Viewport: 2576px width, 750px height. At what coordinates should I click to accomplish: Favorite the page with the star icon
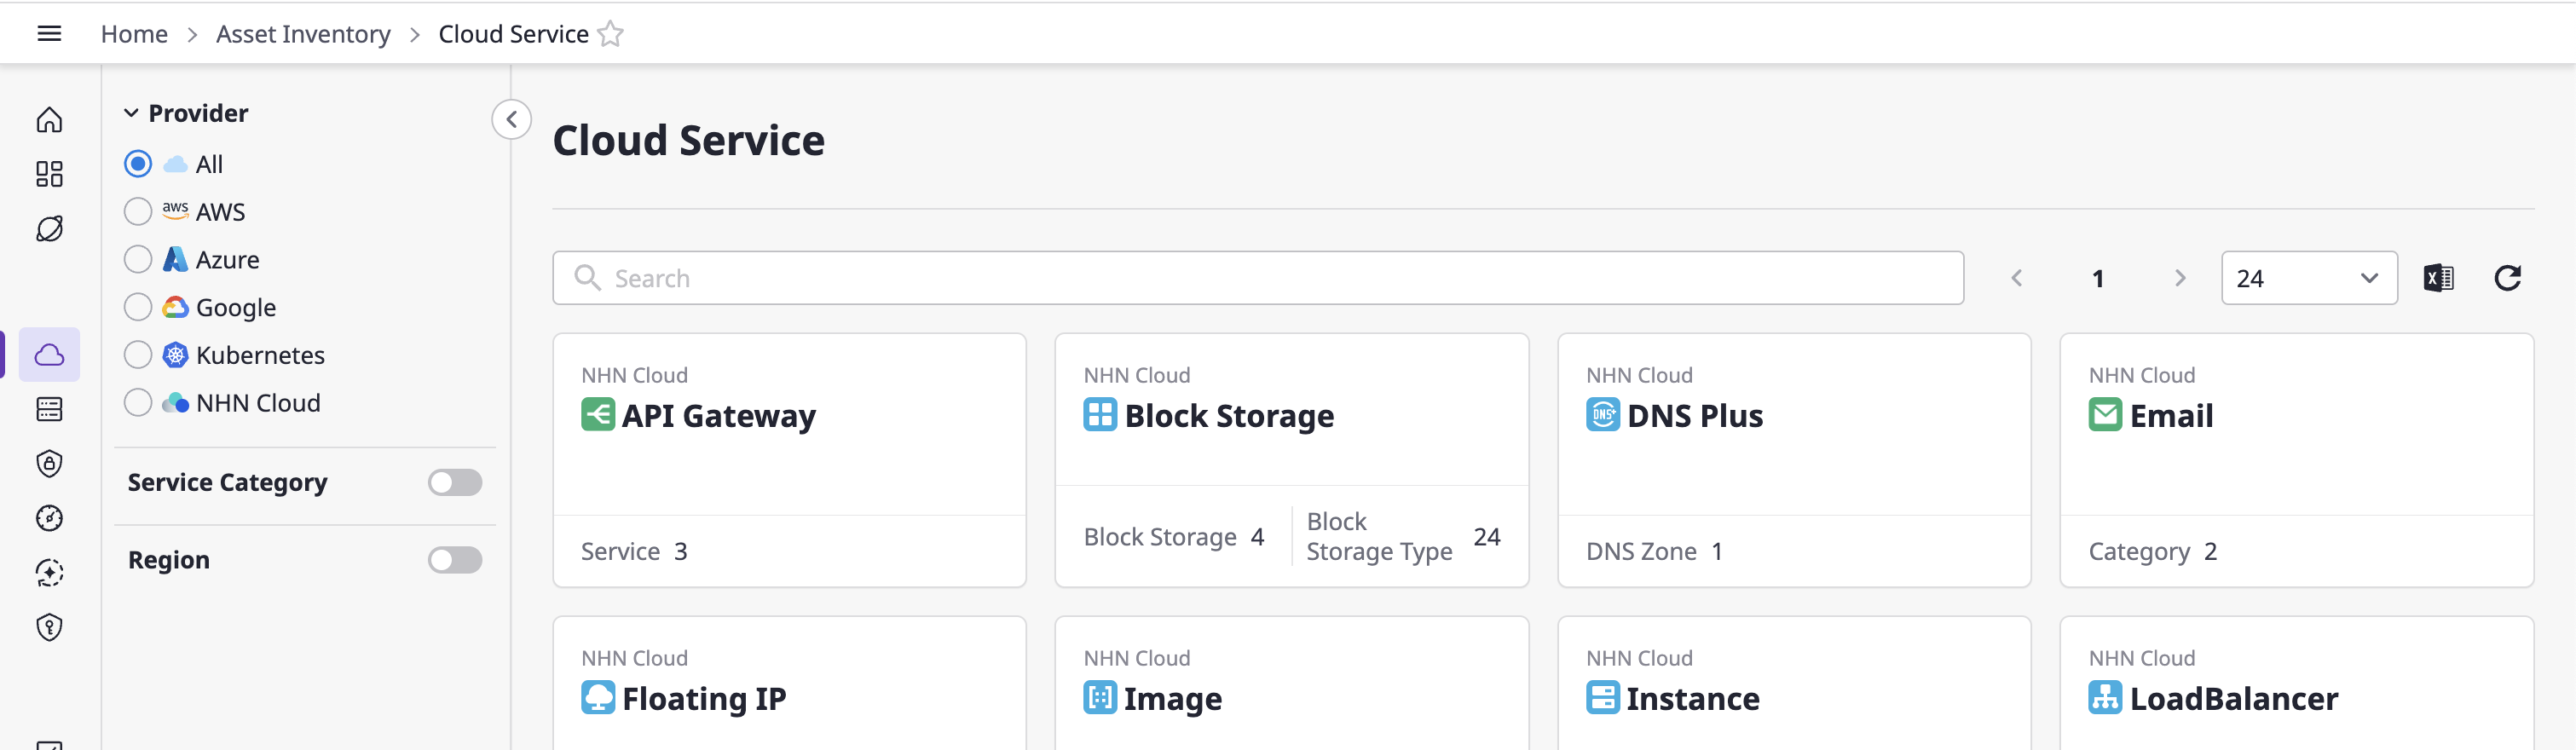point(610,34)
